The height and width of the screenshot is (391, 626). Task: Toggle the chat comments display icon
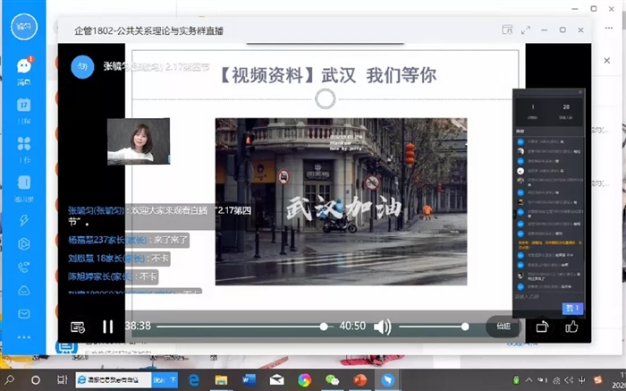(x=78, y=327)
